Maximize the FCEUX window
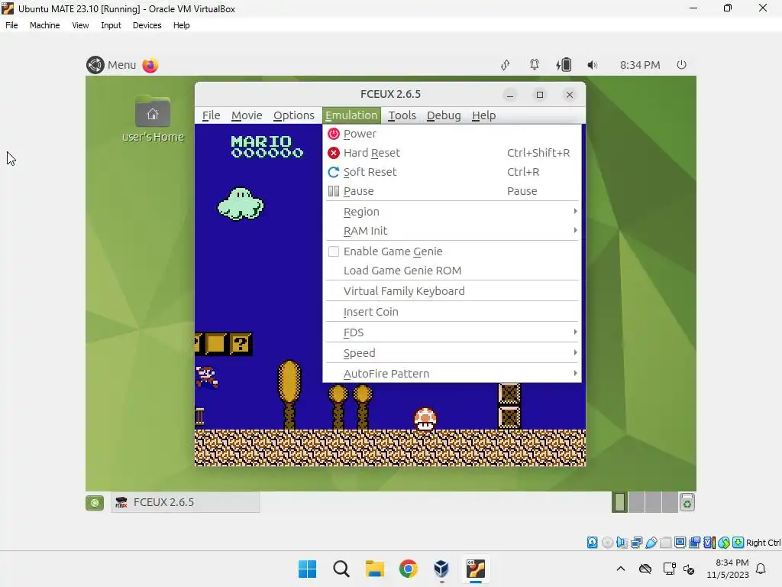 click(x=540, y=95)
